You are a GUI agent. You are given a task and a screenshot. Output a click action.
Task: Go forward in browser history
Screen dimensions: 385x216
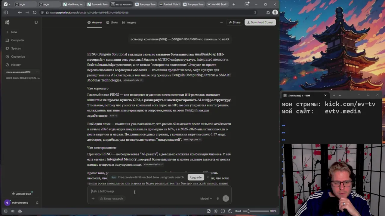point(27,13)
